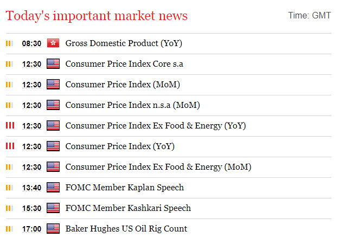The width and height of the screenshot is (352, 244).
Task: Open Gross Domestic Product (YoY) event
Action: 124,43
